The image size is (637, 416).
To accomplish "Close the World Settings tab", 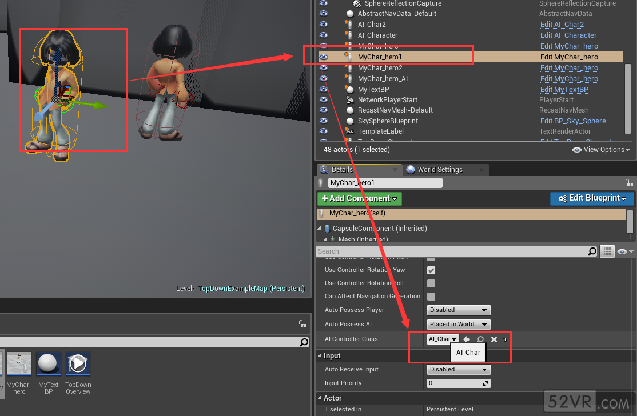I will pyautogui.click(x=483, y=170).
